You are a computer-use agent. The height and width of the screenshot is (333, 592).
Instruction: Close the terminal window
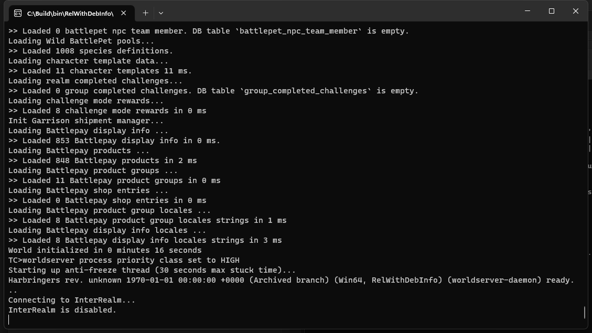576,11
